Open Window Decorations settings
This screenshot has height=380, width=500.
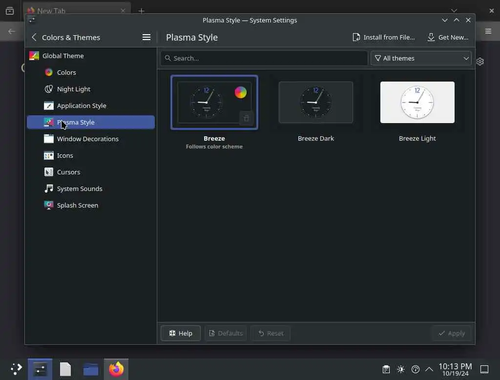pos(90,139)
